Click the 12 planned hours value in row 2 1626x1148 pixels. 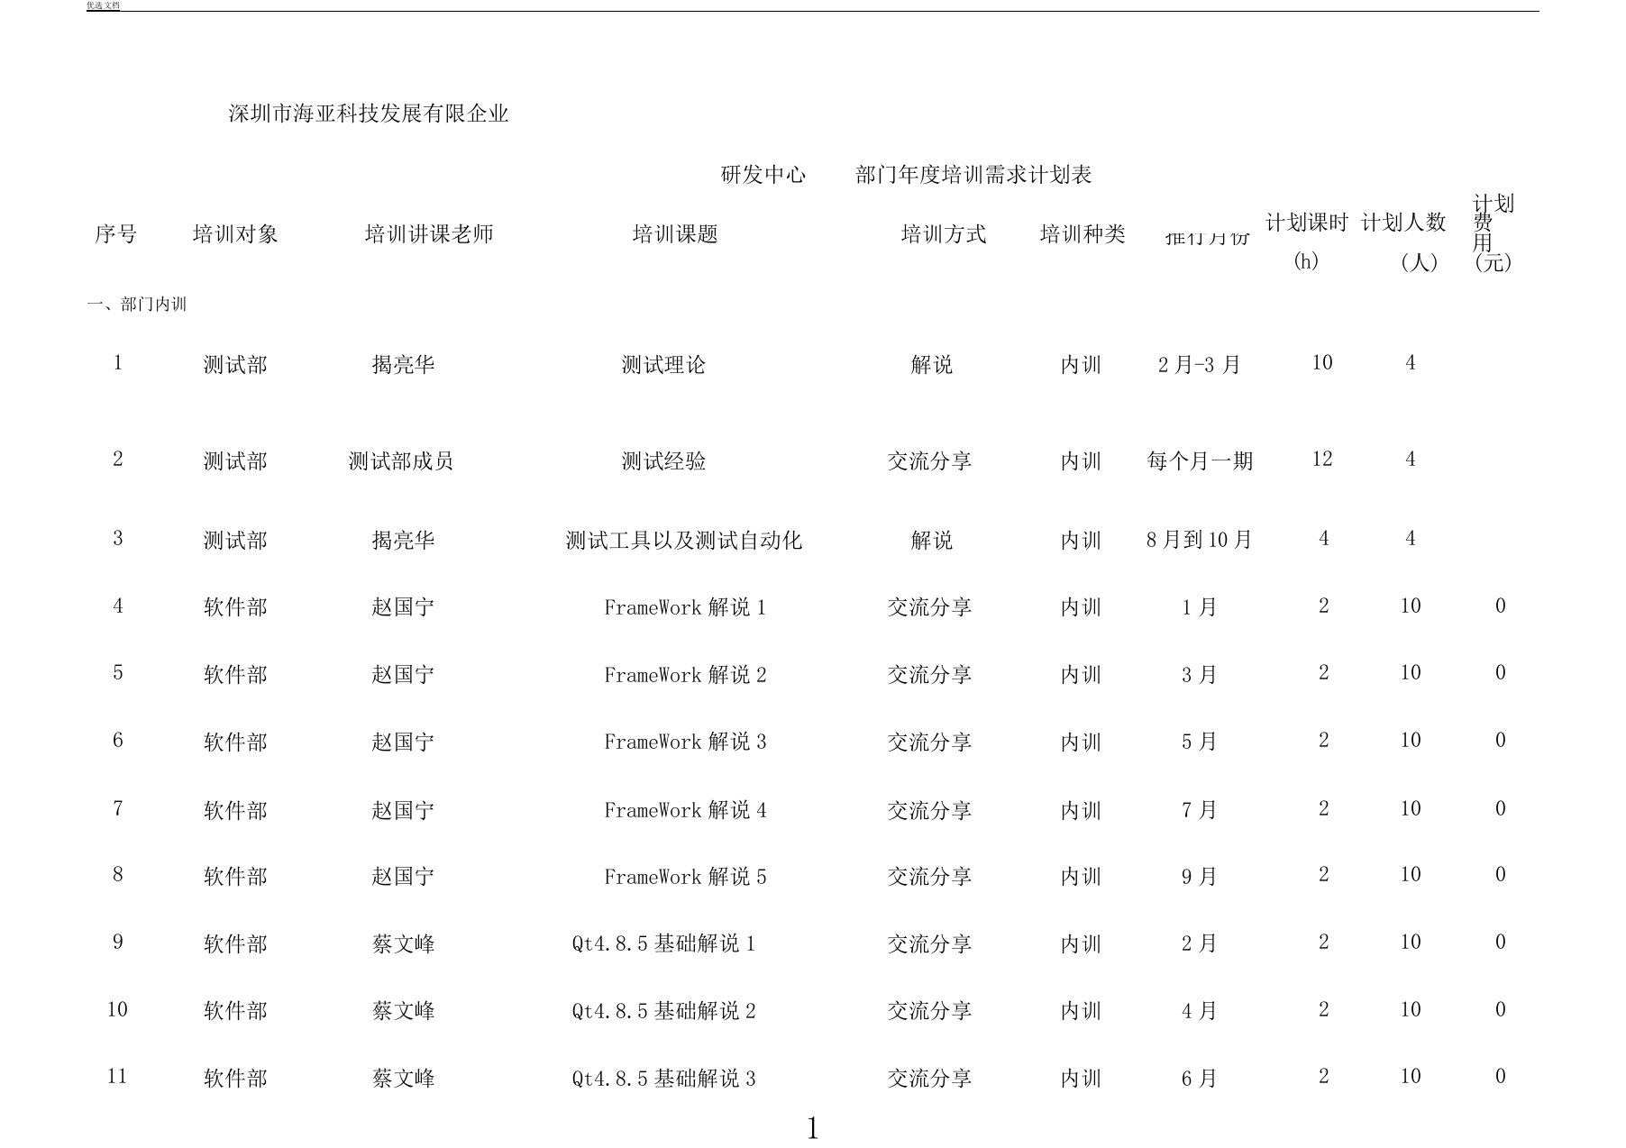pos(1322,459)
